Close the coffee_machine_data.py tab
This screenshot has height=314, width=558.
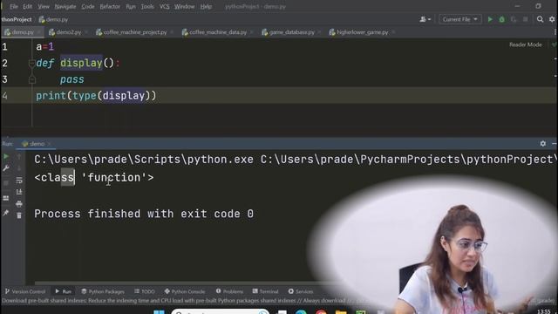(x=252, y=32)
